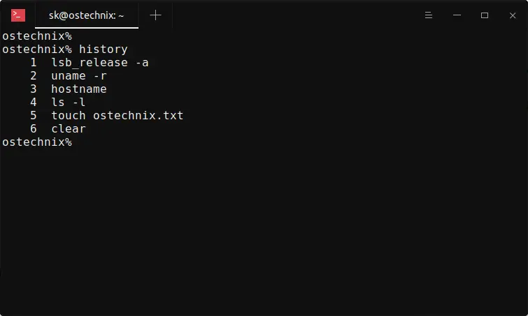This screenshot has width=528, height=316.
Task: Click history entry 'ls -l'
Action: click(69, 102)
